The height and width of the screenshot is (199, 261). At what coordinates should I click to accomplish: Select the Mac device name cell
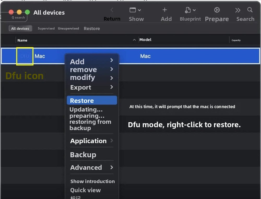(x=40, y=56)
